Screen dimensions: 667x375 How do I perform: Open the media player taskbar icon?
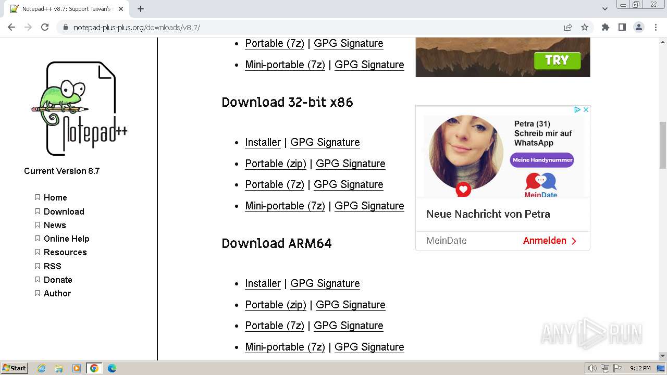(x=77, y=368)
